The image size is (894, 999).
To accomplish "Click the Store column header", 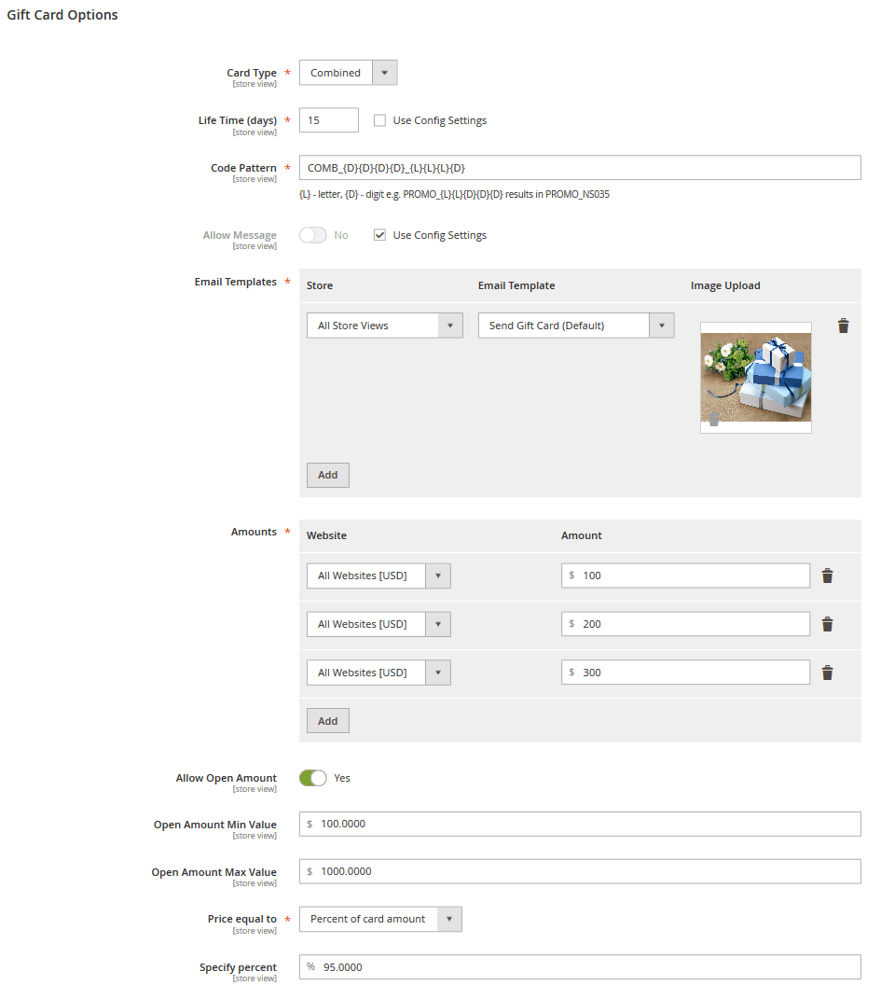I will (x=320, y=285).
